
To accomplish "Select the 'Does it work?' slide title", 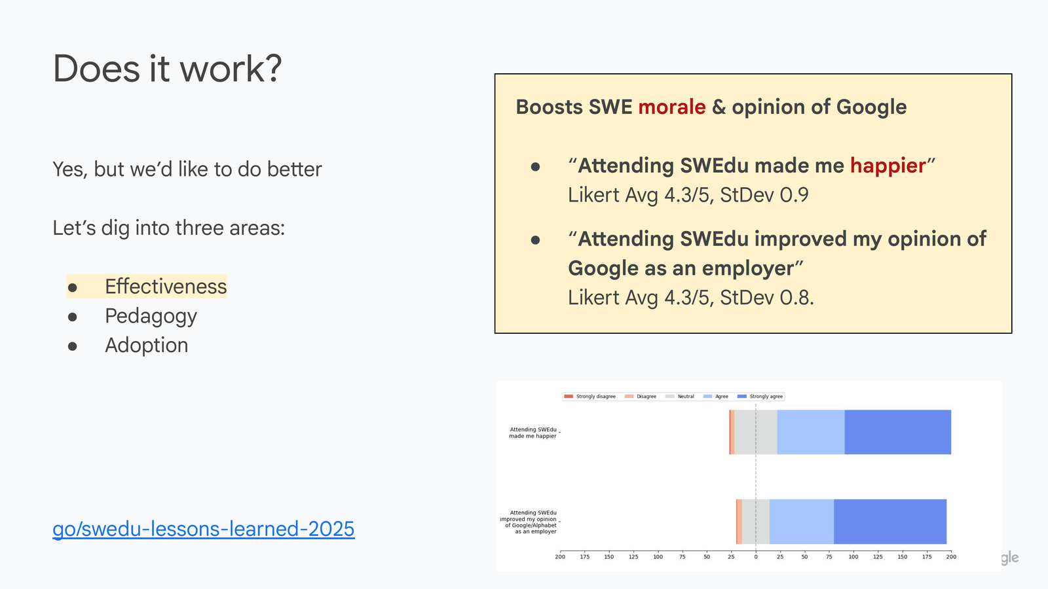I will click(x=168, y=69).
